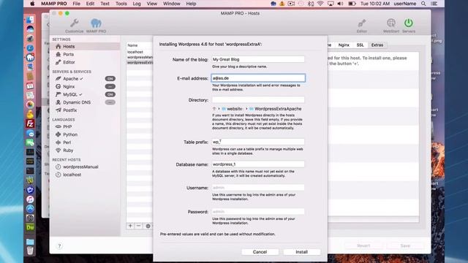Open the File menu
Screen dimensions: 468x263
(76, 4)
